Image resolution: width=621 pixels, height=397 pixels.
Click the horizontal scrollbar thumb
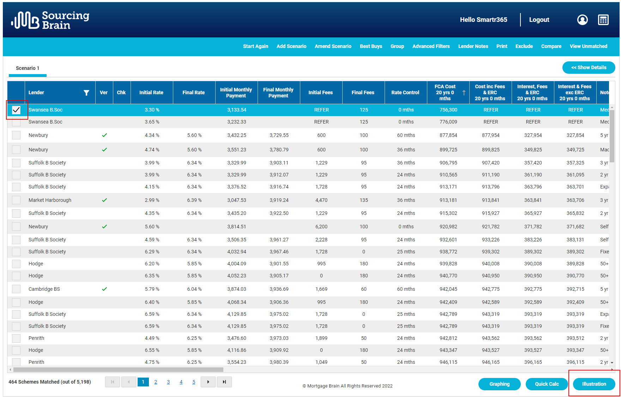click(x=118, y=370)
